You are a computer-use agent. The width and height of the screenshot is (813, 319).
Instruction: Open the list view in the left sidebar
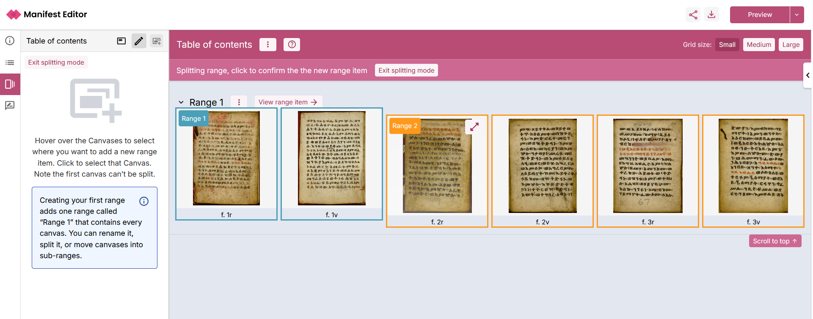[x=10, y=63]
